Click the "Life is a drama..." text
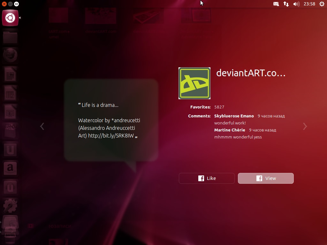Image resolution: width=327 pixels, height=245 pixels. (100, 105)
